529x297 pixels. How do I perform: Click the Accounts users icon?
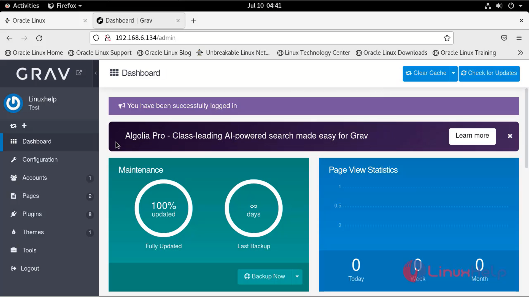[14, 178]
